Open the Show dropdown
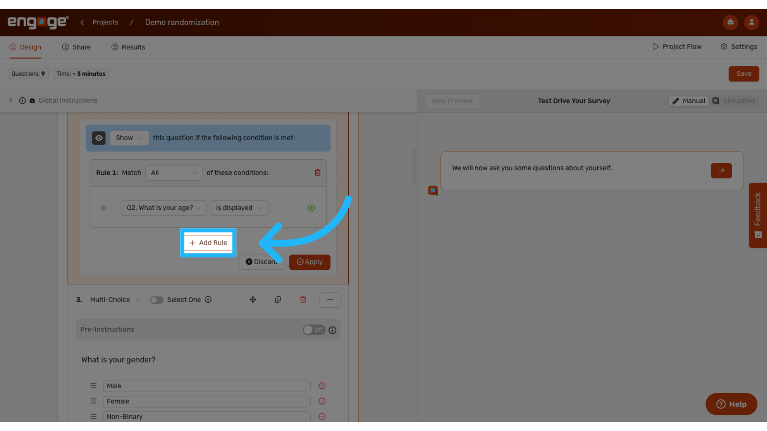The image size is (767, 431). tap(129, 138)
